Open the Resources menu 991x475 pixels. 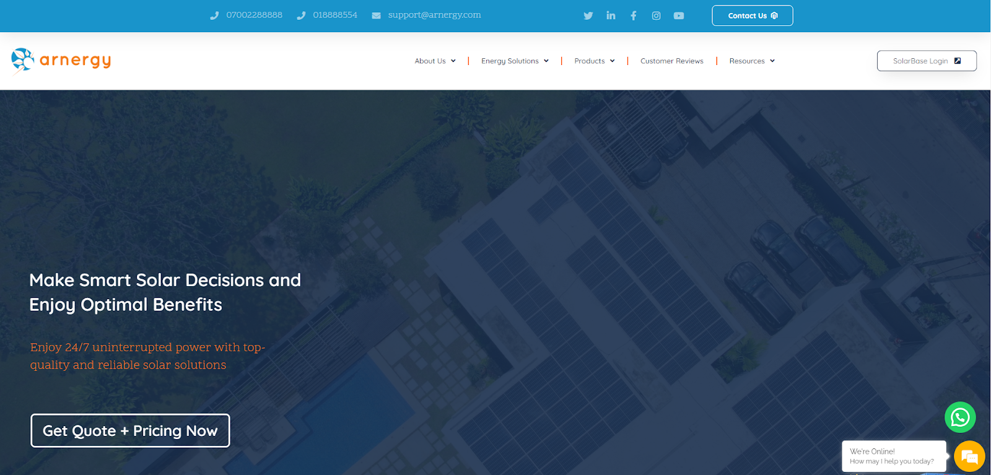(x=752, y=61)
